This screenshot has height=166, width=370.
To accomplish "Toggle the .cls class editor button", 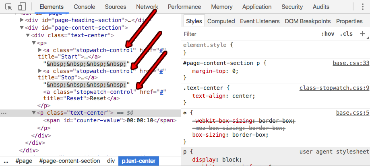I will tap(346, 34).
